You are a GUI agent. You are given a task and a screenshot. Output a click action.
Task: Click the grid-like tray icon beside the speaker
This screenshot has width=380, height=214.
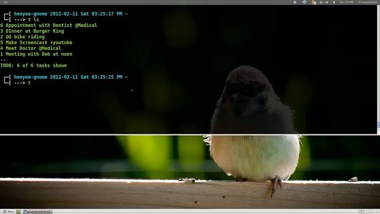click(x=321, y=2)
